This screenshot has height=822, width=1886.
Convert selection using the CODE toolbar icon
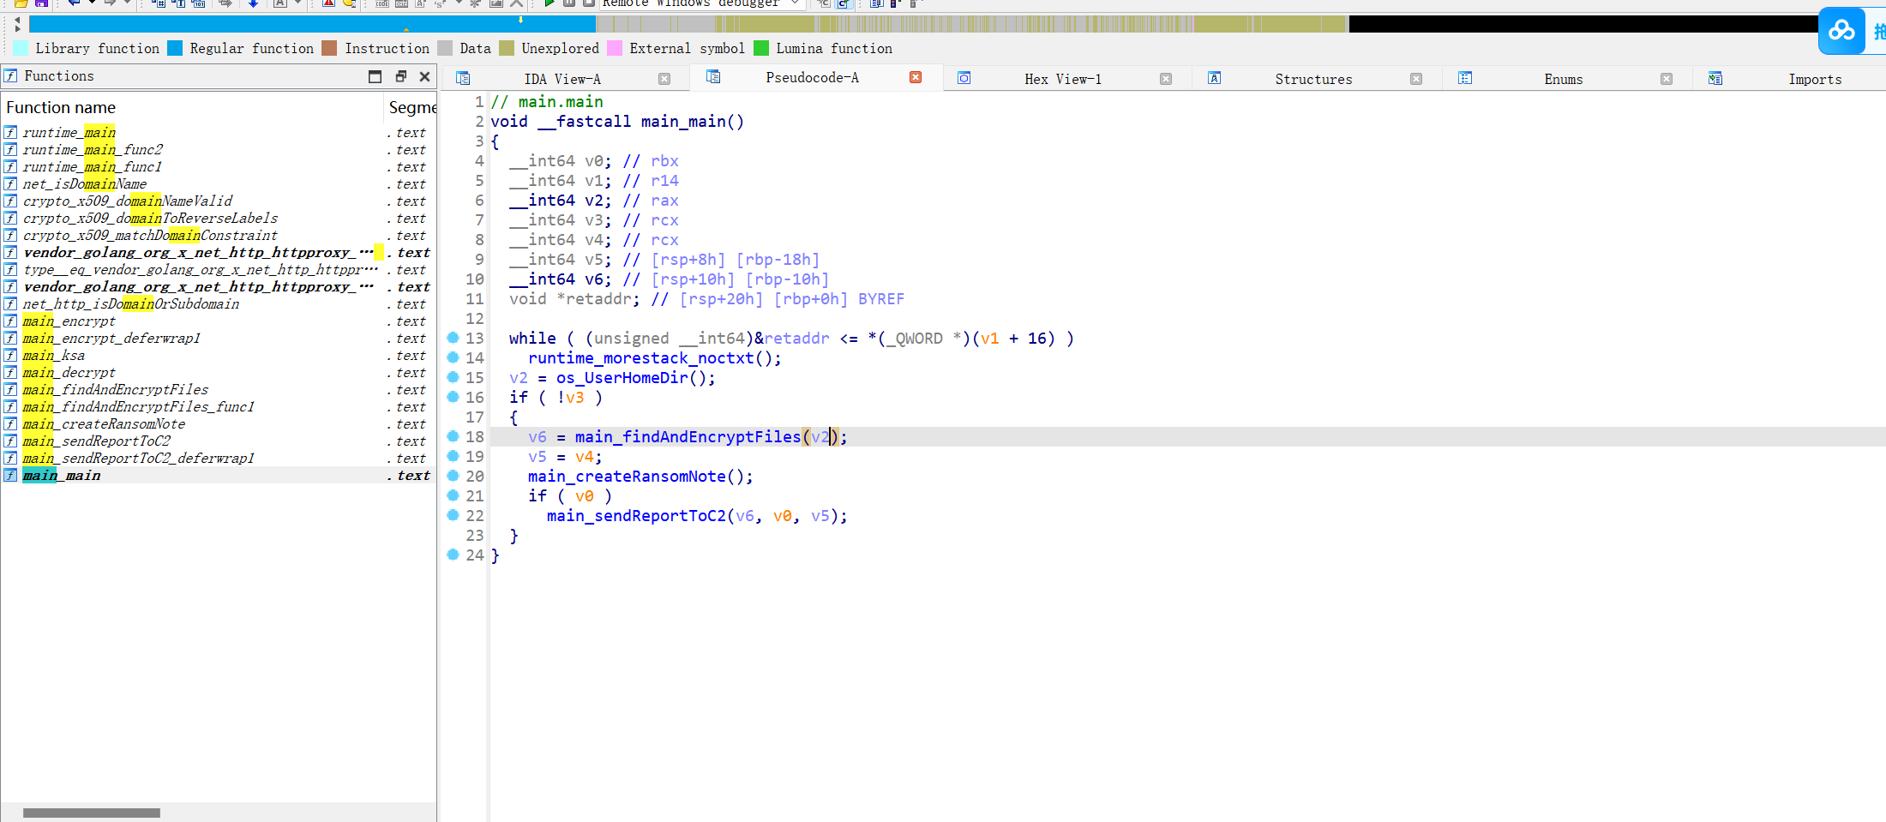pos(381,4)
